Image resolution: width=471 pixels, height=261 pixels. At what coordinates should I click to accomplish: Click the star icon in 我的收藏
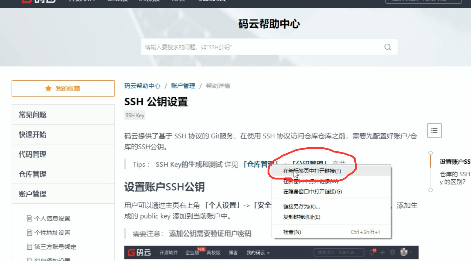tap(48, 88)
